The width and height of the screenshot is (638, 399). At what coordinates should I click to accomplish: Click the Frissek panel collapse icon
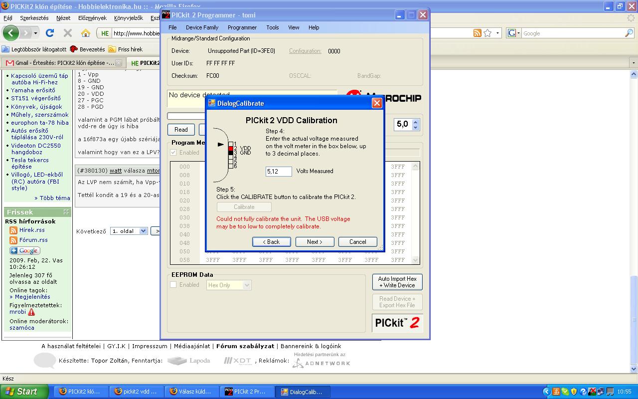pyautogui.click(x=66, y=212)
